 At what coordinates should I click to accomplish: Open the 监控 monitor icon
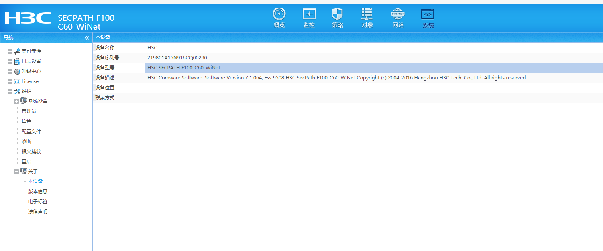click(x=309, y=14)
